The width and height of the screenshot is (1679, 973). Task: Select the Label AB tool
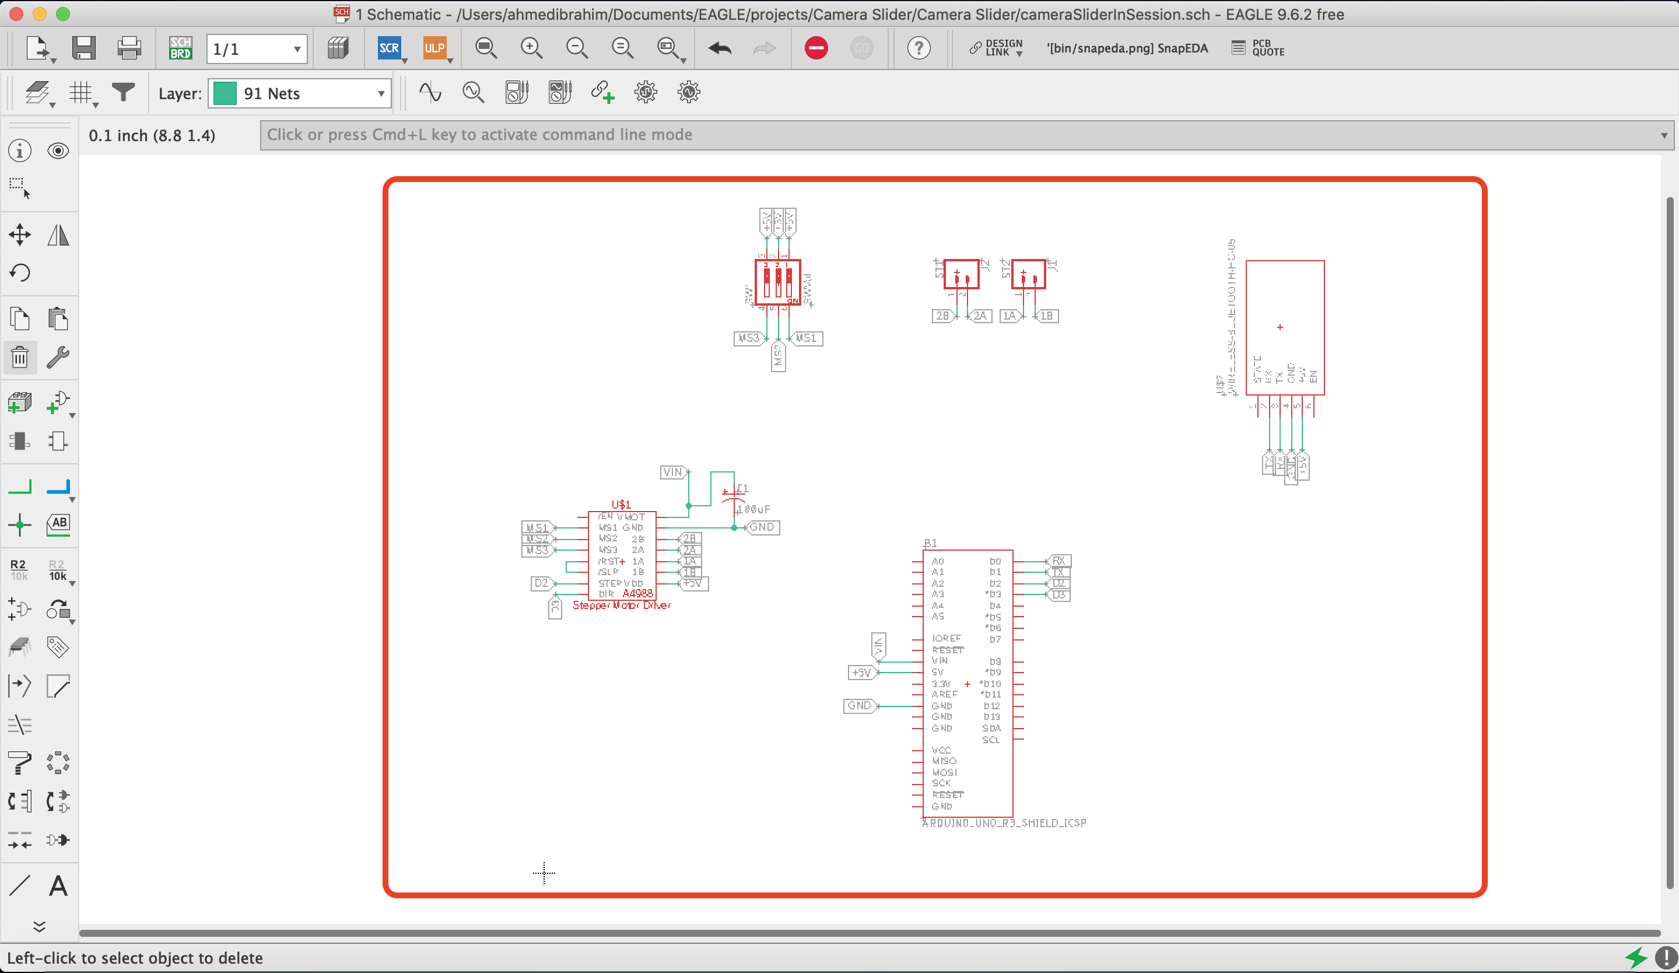59,525
